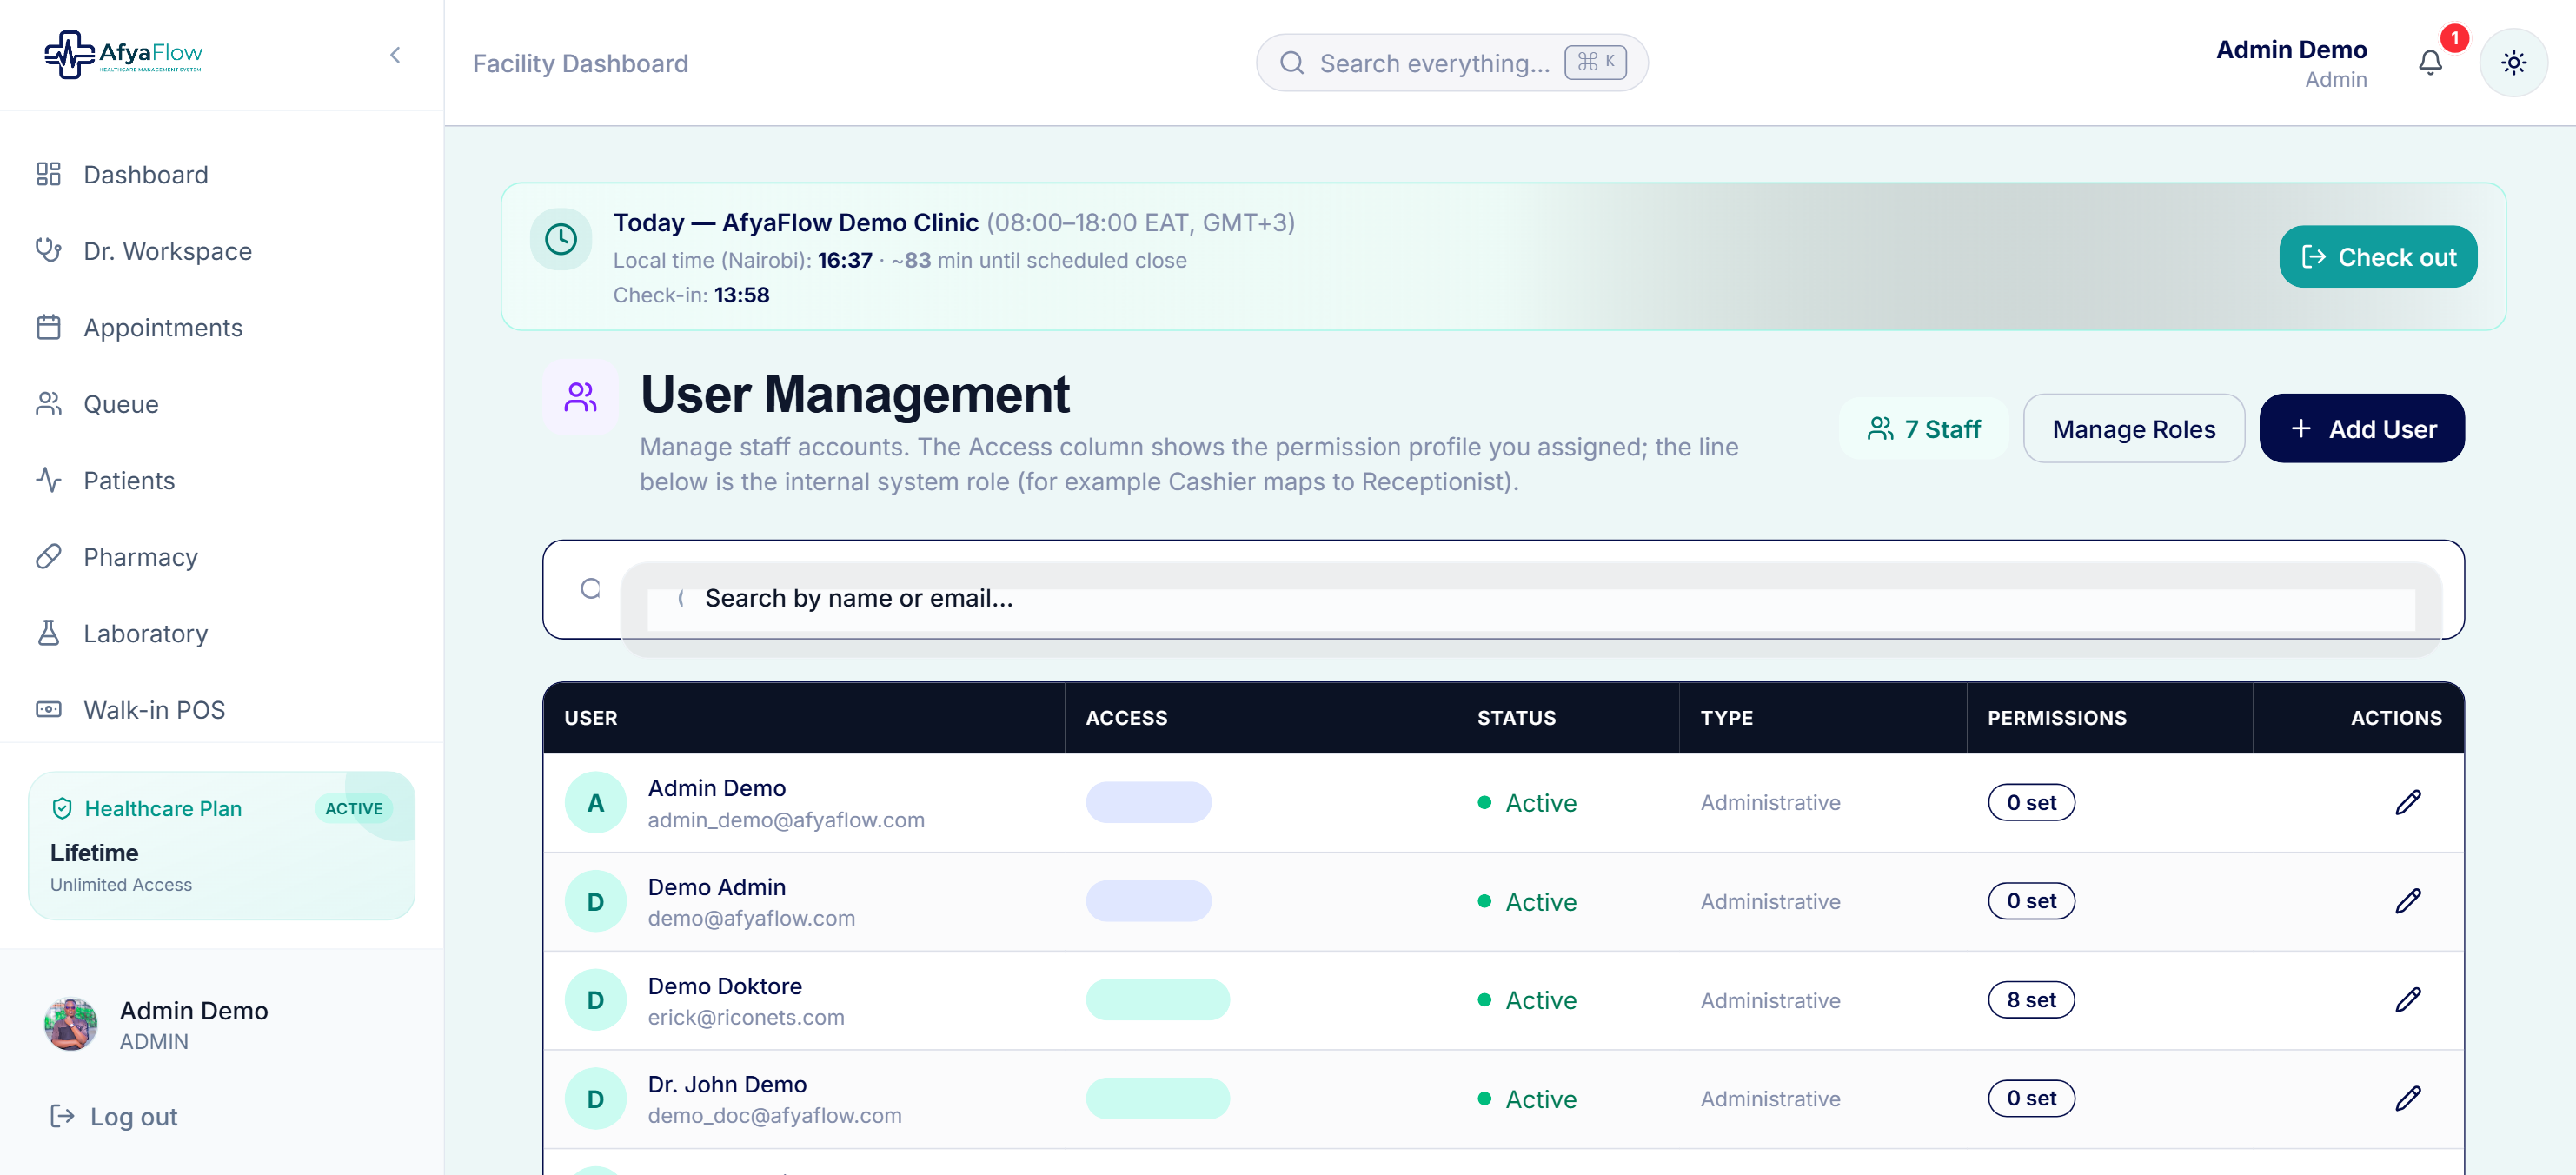
Task: Click the calendar icon next to Appointments
Action: pyautogui.click(x=48, y=327)
